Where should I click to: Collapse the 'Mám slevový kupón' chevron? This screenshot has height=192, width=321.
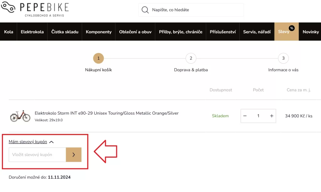click(51, 142)
